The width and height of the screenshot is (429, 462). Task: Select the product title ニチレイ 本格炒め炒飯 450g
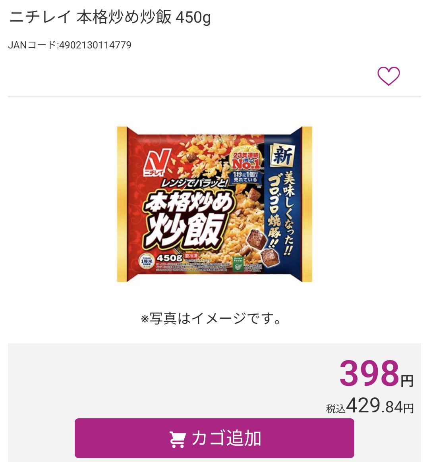[x=110, y=17]
